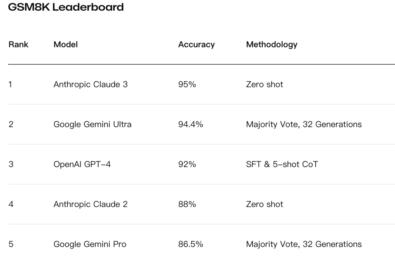Select the Anthropic Claude 3 model name

point(90,84)
